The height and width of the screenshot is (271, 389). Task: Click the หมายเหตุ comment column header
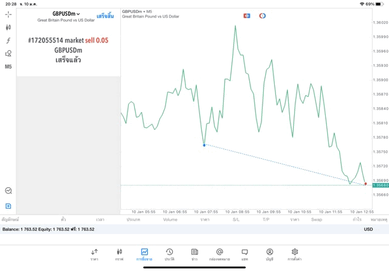tap(379, 219)
